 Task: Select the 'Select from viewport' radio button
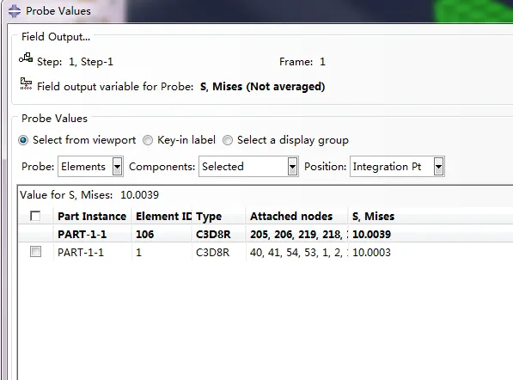pyautogui.click(x=23, y=140)
